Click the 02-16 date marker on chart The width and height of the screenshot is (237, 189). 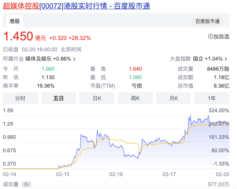116,174
